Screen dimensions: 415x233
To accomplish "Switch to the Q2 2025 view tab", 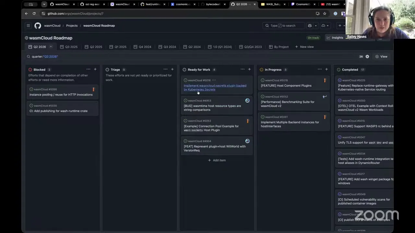I will 93,47.
